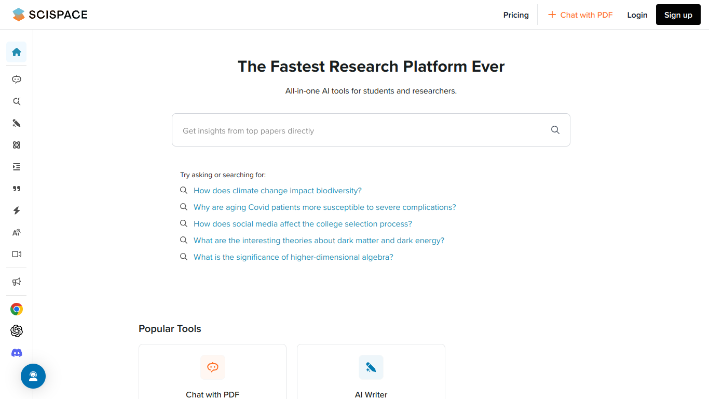Click Chat with PDF in header

[581, 15]
